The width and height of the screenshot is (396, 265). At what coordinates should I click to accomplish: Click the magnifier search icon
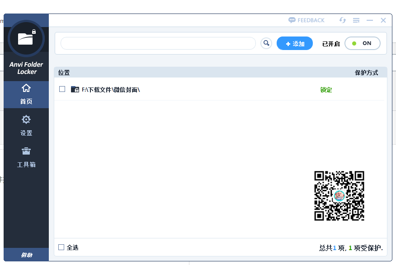pyautogui.click(x=266, y=43)
